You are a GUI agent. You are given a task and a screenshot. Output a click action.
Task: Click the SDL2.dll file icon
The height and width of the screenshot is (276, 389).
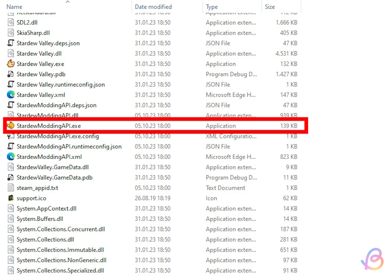pyautogui.click(x=11, y=22)
